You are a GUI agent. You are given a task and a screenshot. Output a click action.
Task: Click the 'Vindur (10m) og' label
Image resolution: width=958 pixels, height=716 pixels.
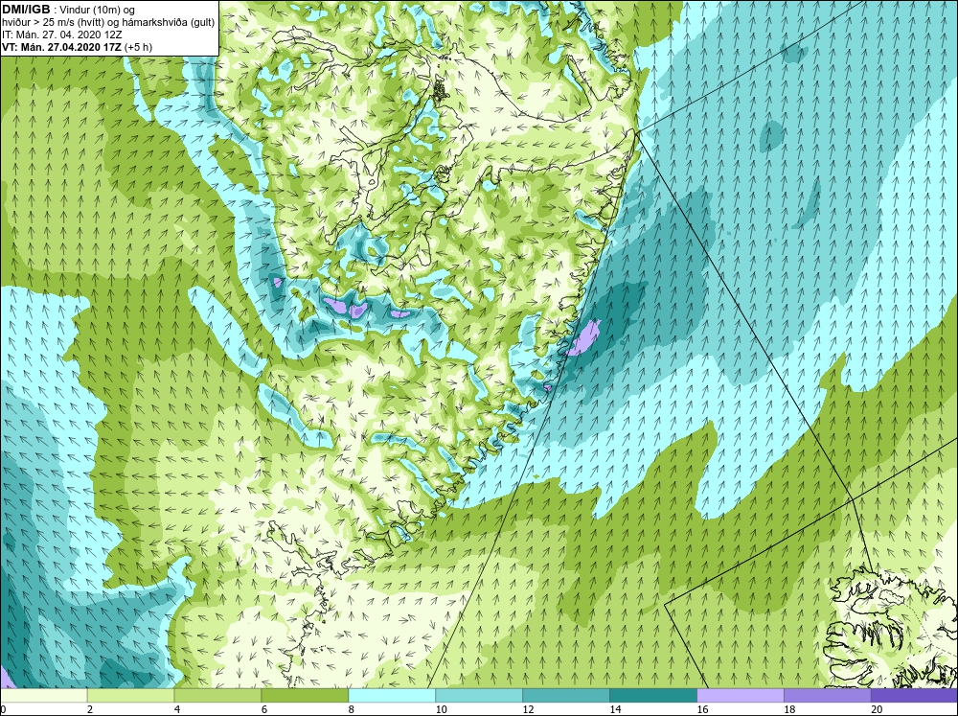tap(99, 10)
